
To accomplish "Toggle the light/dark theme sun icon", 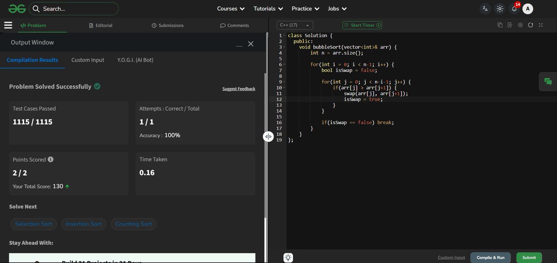I will 499,8.
